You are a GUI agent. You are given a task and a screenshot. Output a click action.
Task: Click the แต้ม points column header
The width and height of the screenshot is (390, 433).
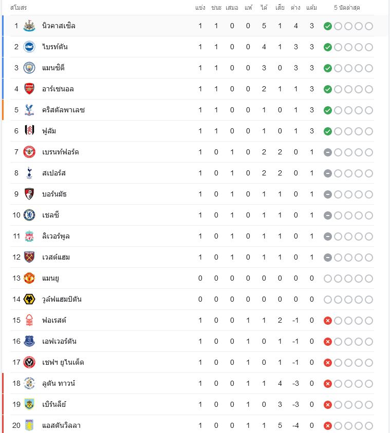coord(311,8)
